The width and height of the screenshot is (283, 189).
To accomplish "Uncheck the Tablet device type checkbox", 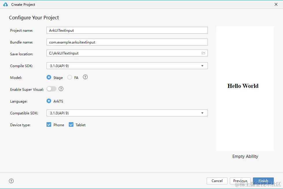I will click(71, 125).
